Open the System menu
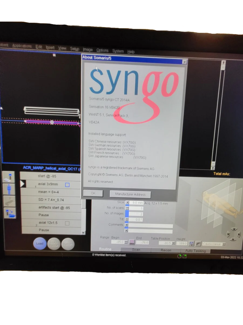Screen dimensions: 243x325 point(118,51)
